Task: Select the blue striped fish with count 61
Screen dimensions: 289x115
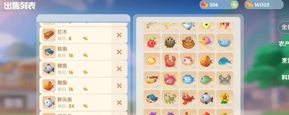Action: (x=188, y=80)
